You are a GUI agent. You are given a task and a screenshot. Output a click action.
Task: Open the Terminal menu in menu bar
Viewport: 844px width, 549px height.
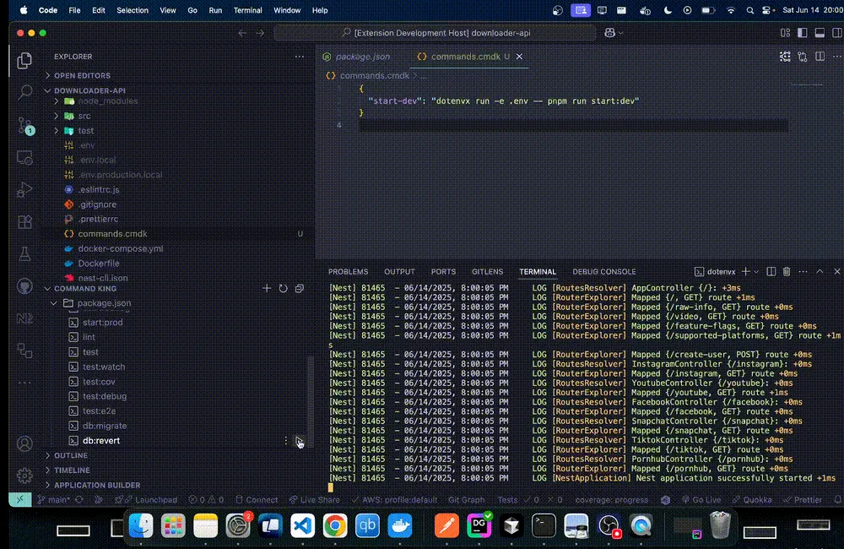(247, 10)
